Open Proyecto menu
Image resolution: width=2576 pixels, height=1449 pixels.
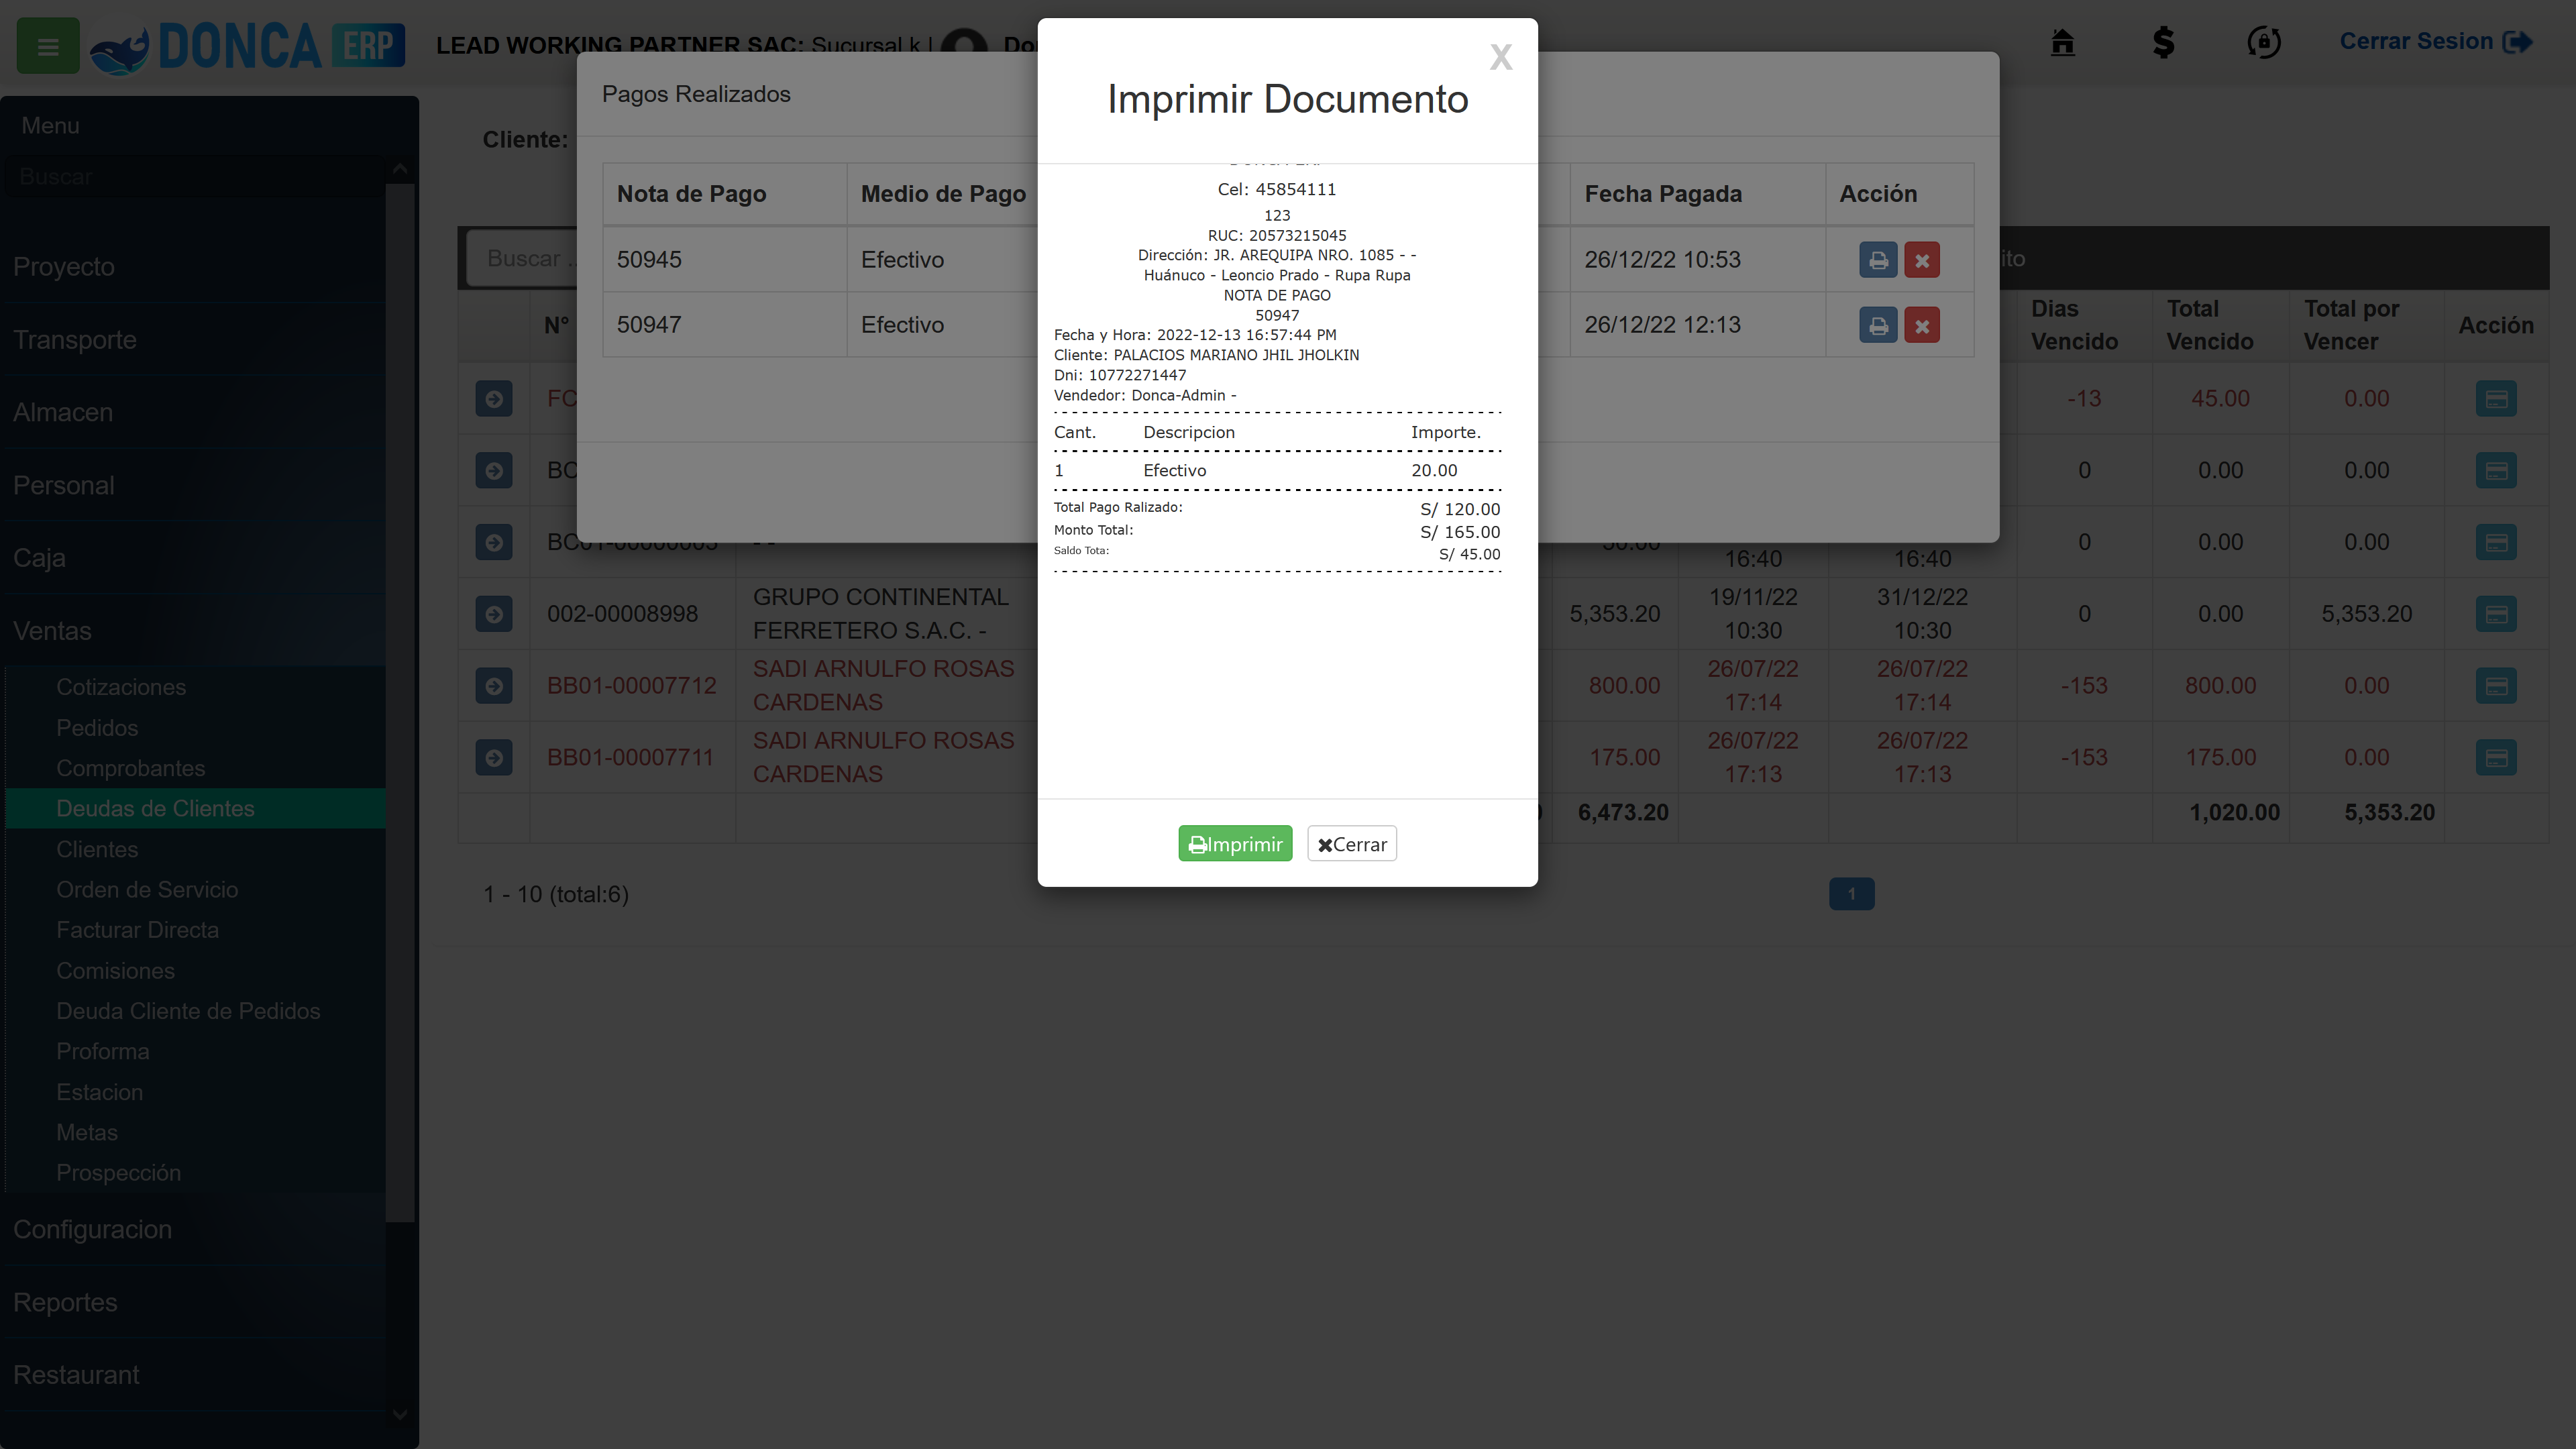(x=194, y=267)
